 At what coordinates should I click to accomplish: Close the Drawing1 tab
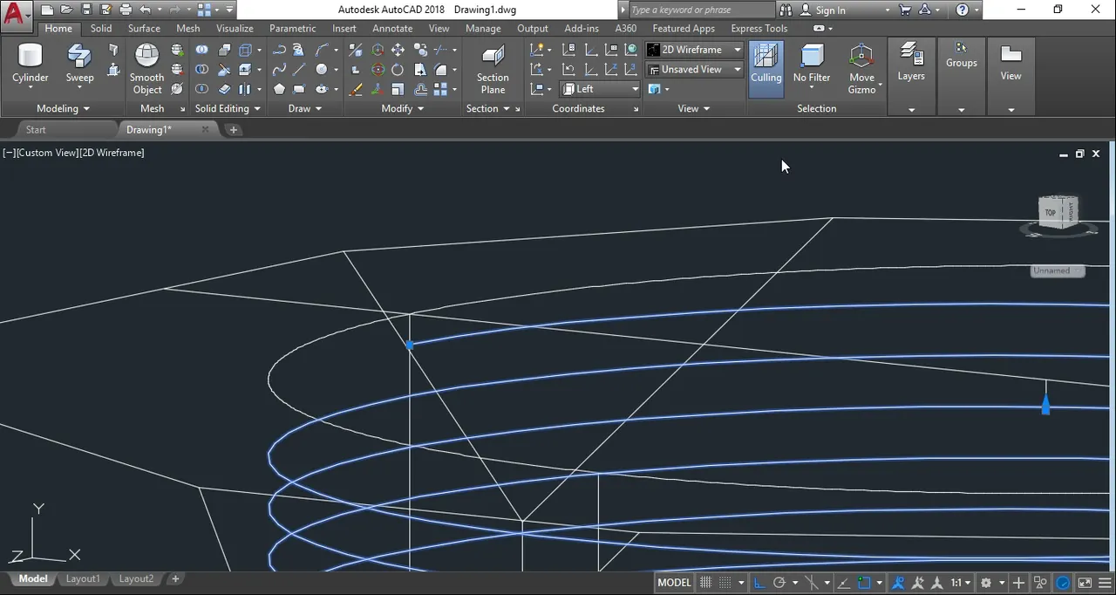(206, 129)
